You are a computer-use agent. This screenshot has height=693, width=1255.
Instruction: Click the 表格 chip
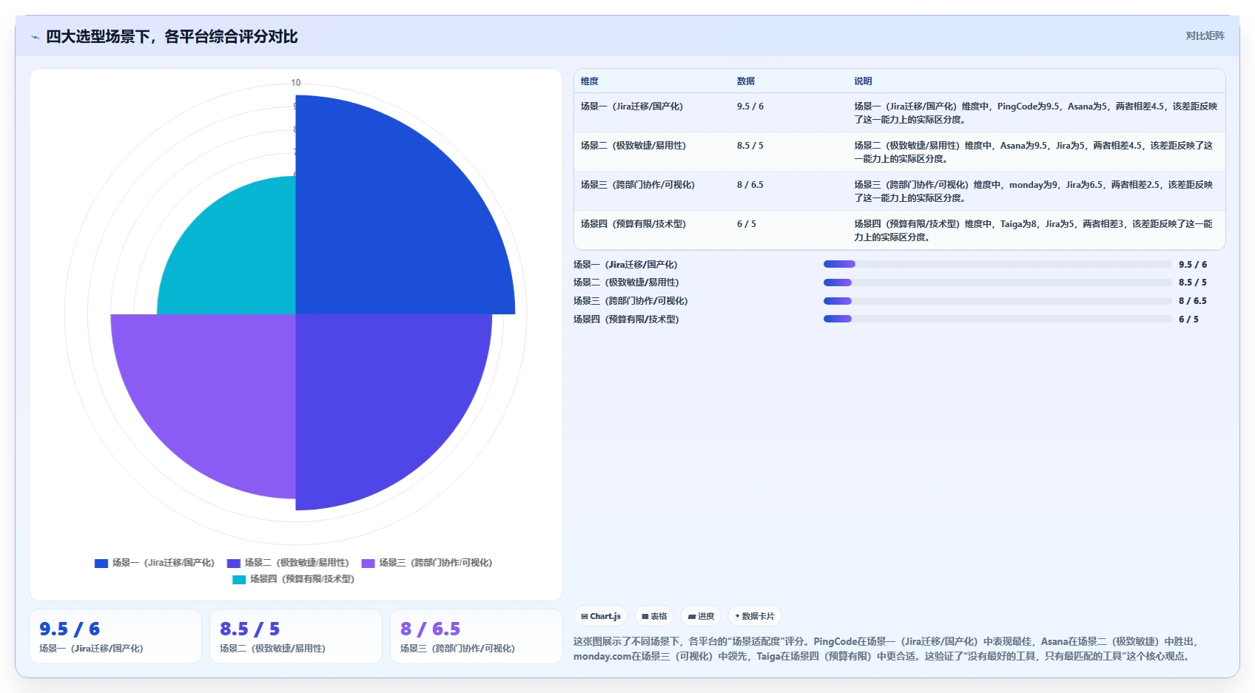click(x=654, y=616)
